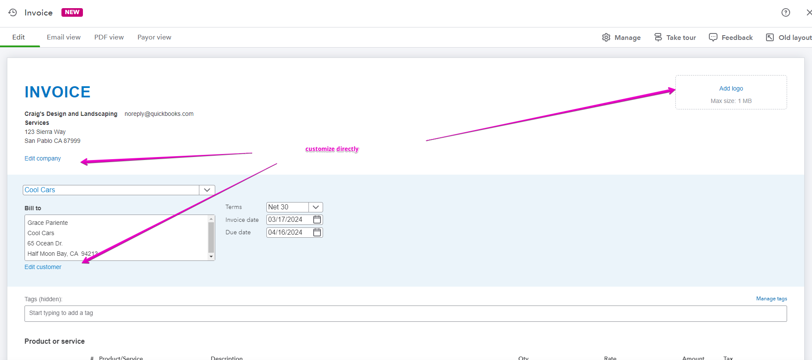The width and height of the screenshot is (812, 360).
Task: Click the Edit company link
Action: pyautogui.click(x=43, y=158)
